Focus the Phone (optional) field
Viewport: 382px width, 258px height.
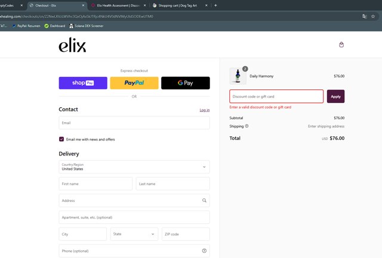pyautogui.click(x=134, y=251)
